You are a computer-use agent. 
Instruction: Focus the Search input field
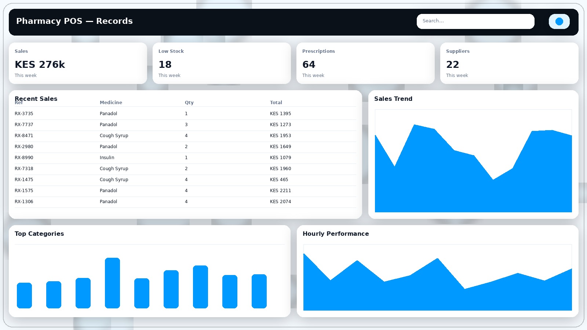click(475, 21)
